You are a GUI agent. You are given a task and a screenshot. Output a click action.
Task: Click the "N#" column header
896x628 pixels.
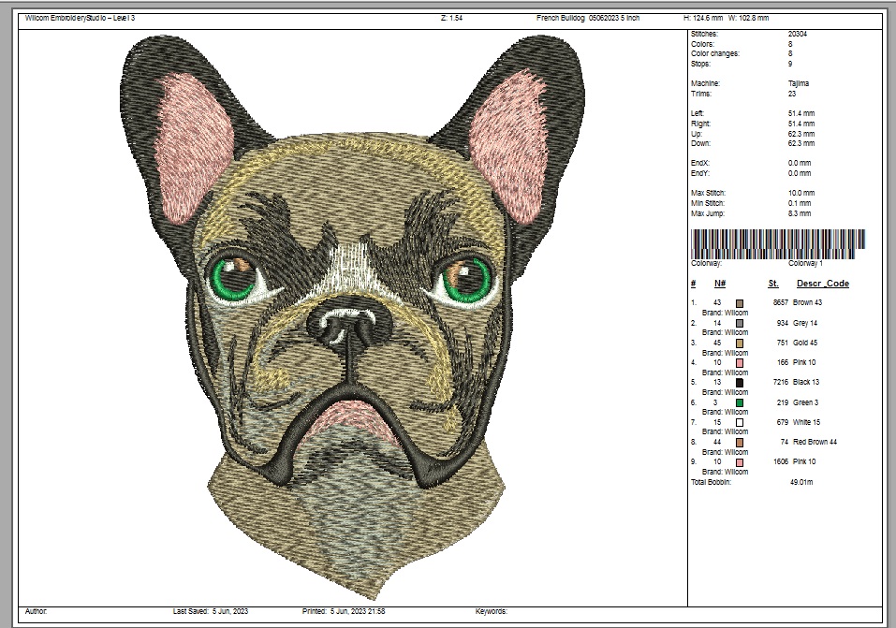click(719, 284)
